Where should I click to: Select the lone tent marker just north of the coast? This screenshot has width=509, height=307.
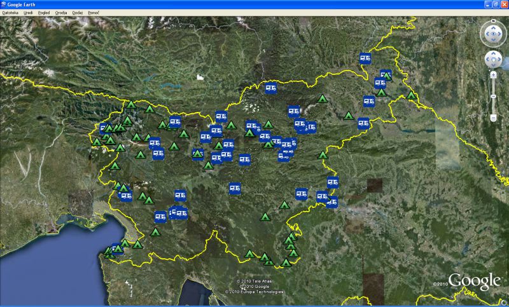coord(155,232)
